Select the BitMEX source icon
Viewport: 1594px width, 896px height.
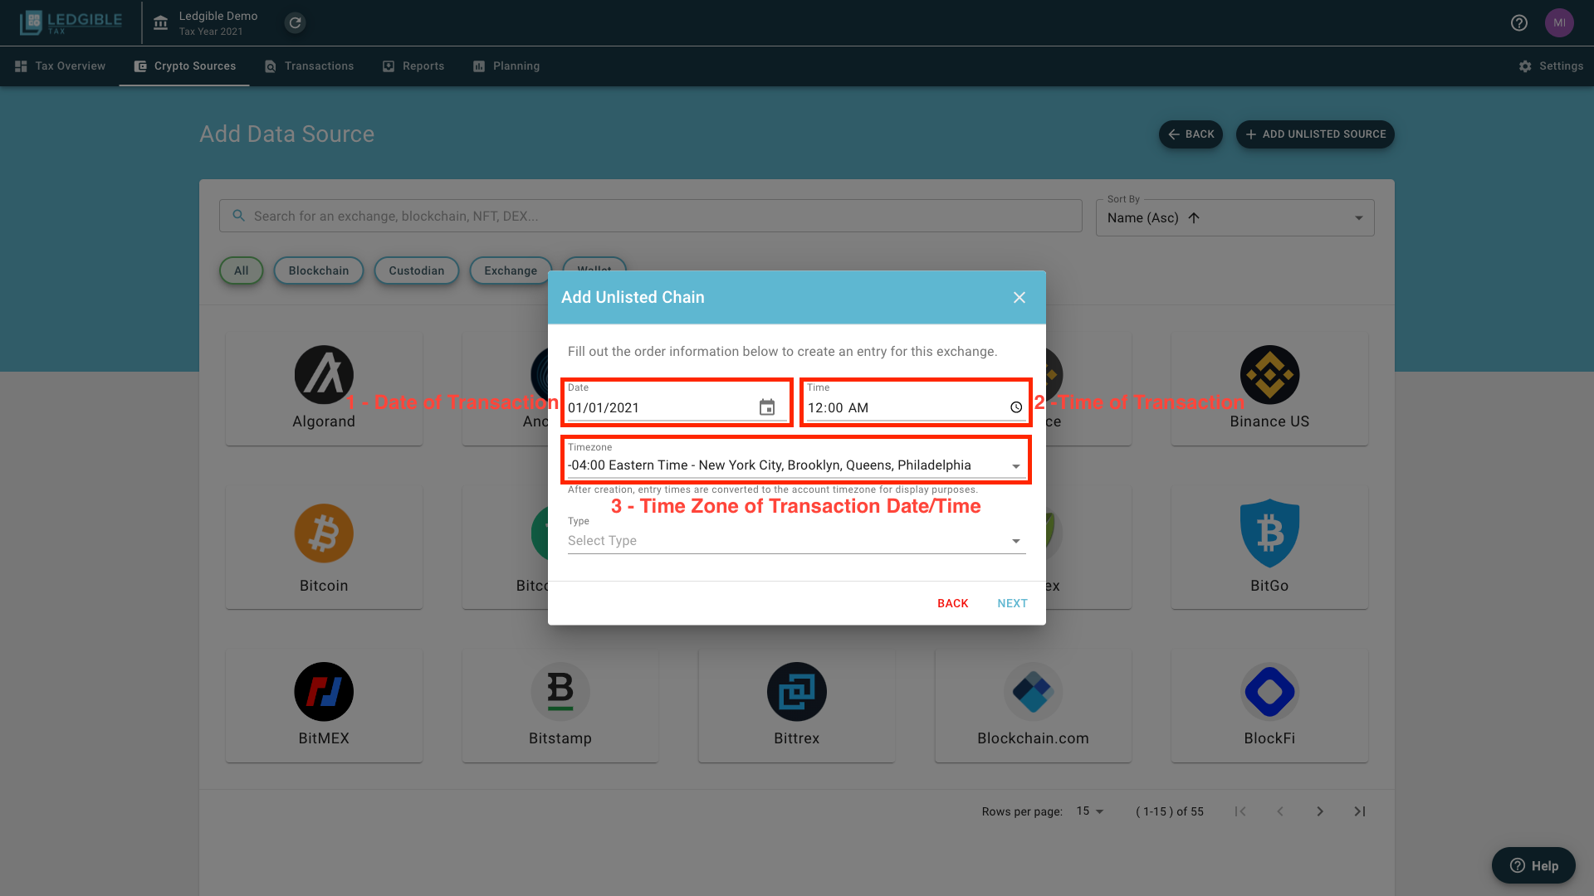pyautogui.click(x=324, y=692)
